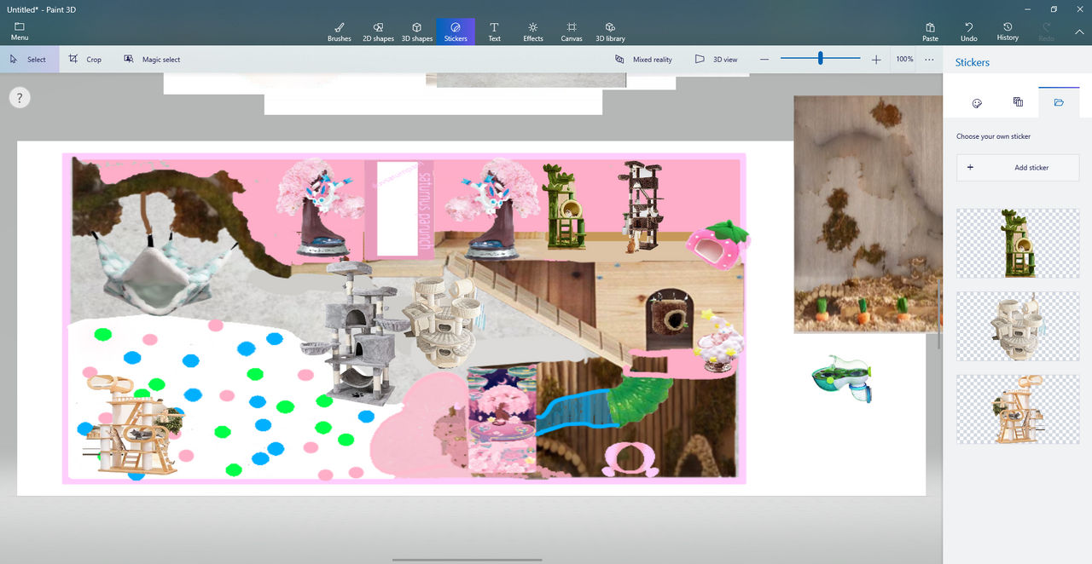This screenshot has height=564, width=1092.
Task: Open Mixed reality view
Action: tap(644, 60)
